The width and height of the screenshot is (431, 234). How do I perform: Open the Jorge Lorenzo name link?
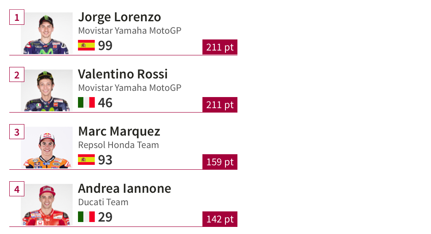click(120, 17)
